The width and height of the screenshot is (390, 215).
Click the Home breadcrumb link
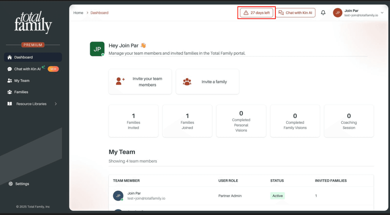[x=78, y=13]
